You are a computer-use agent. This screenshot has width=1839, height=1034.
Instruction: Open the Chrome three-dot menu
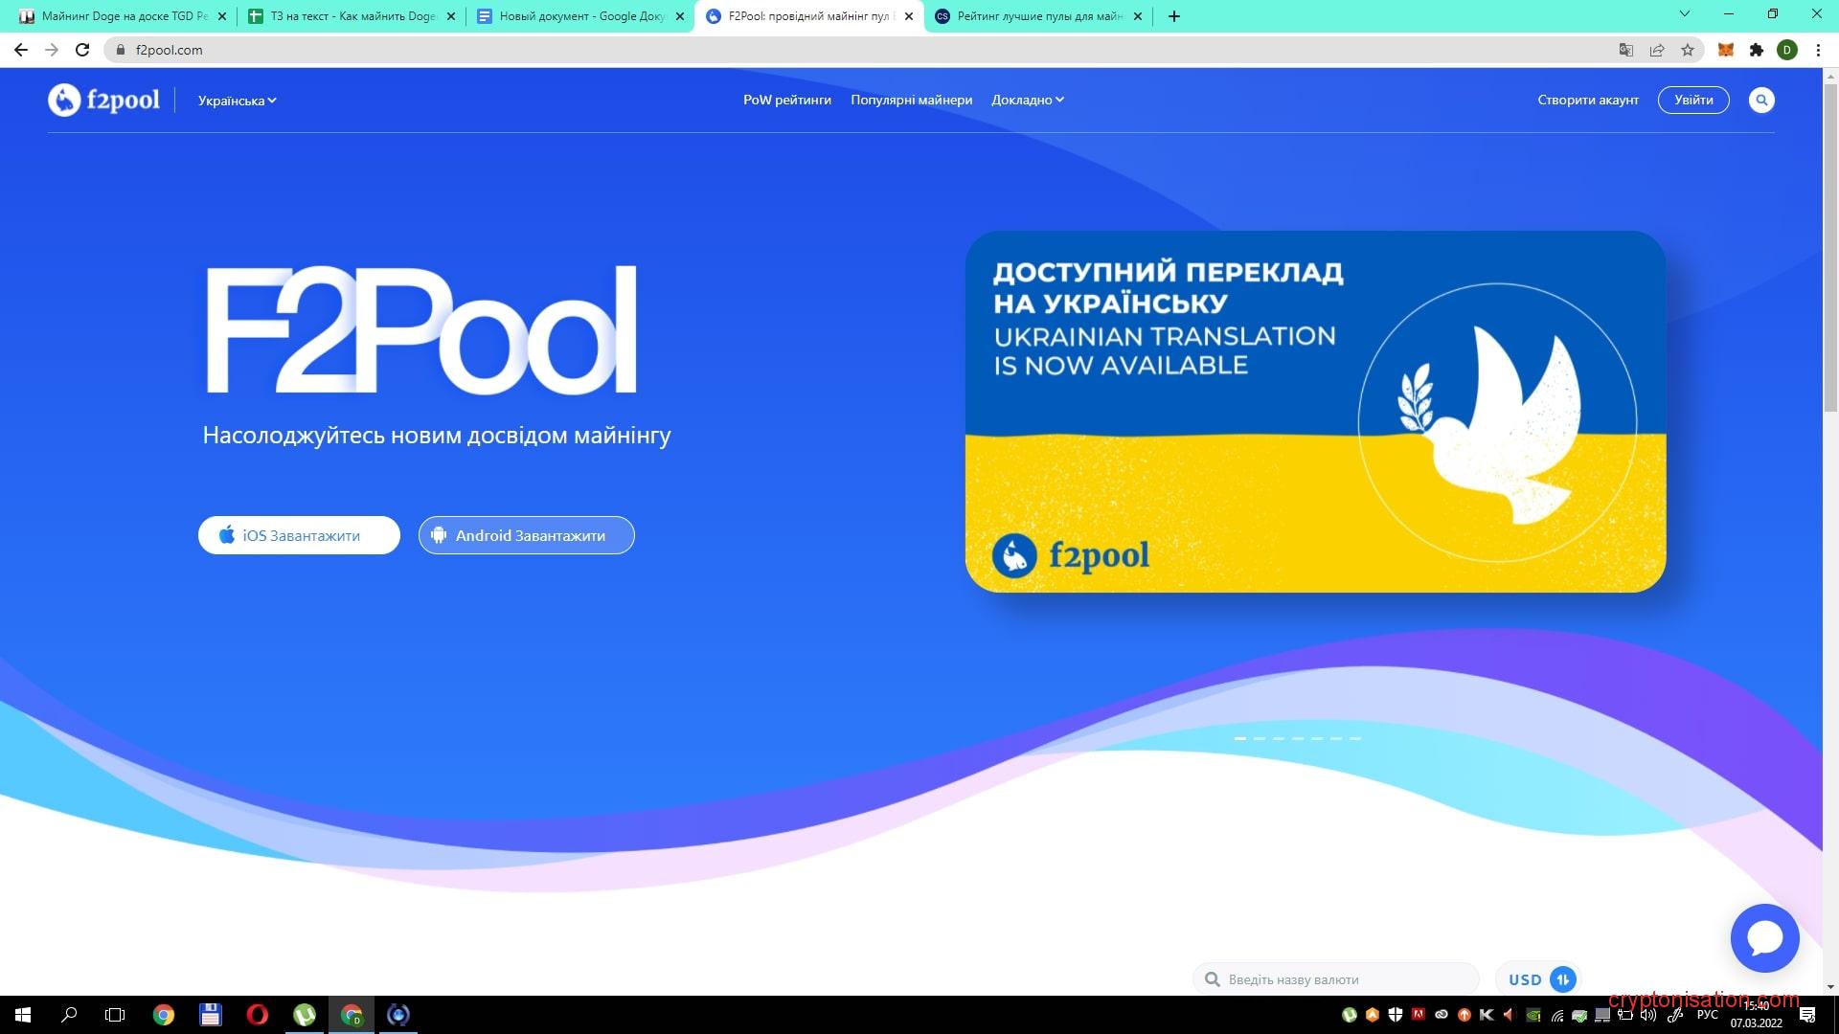[1818, 50]
